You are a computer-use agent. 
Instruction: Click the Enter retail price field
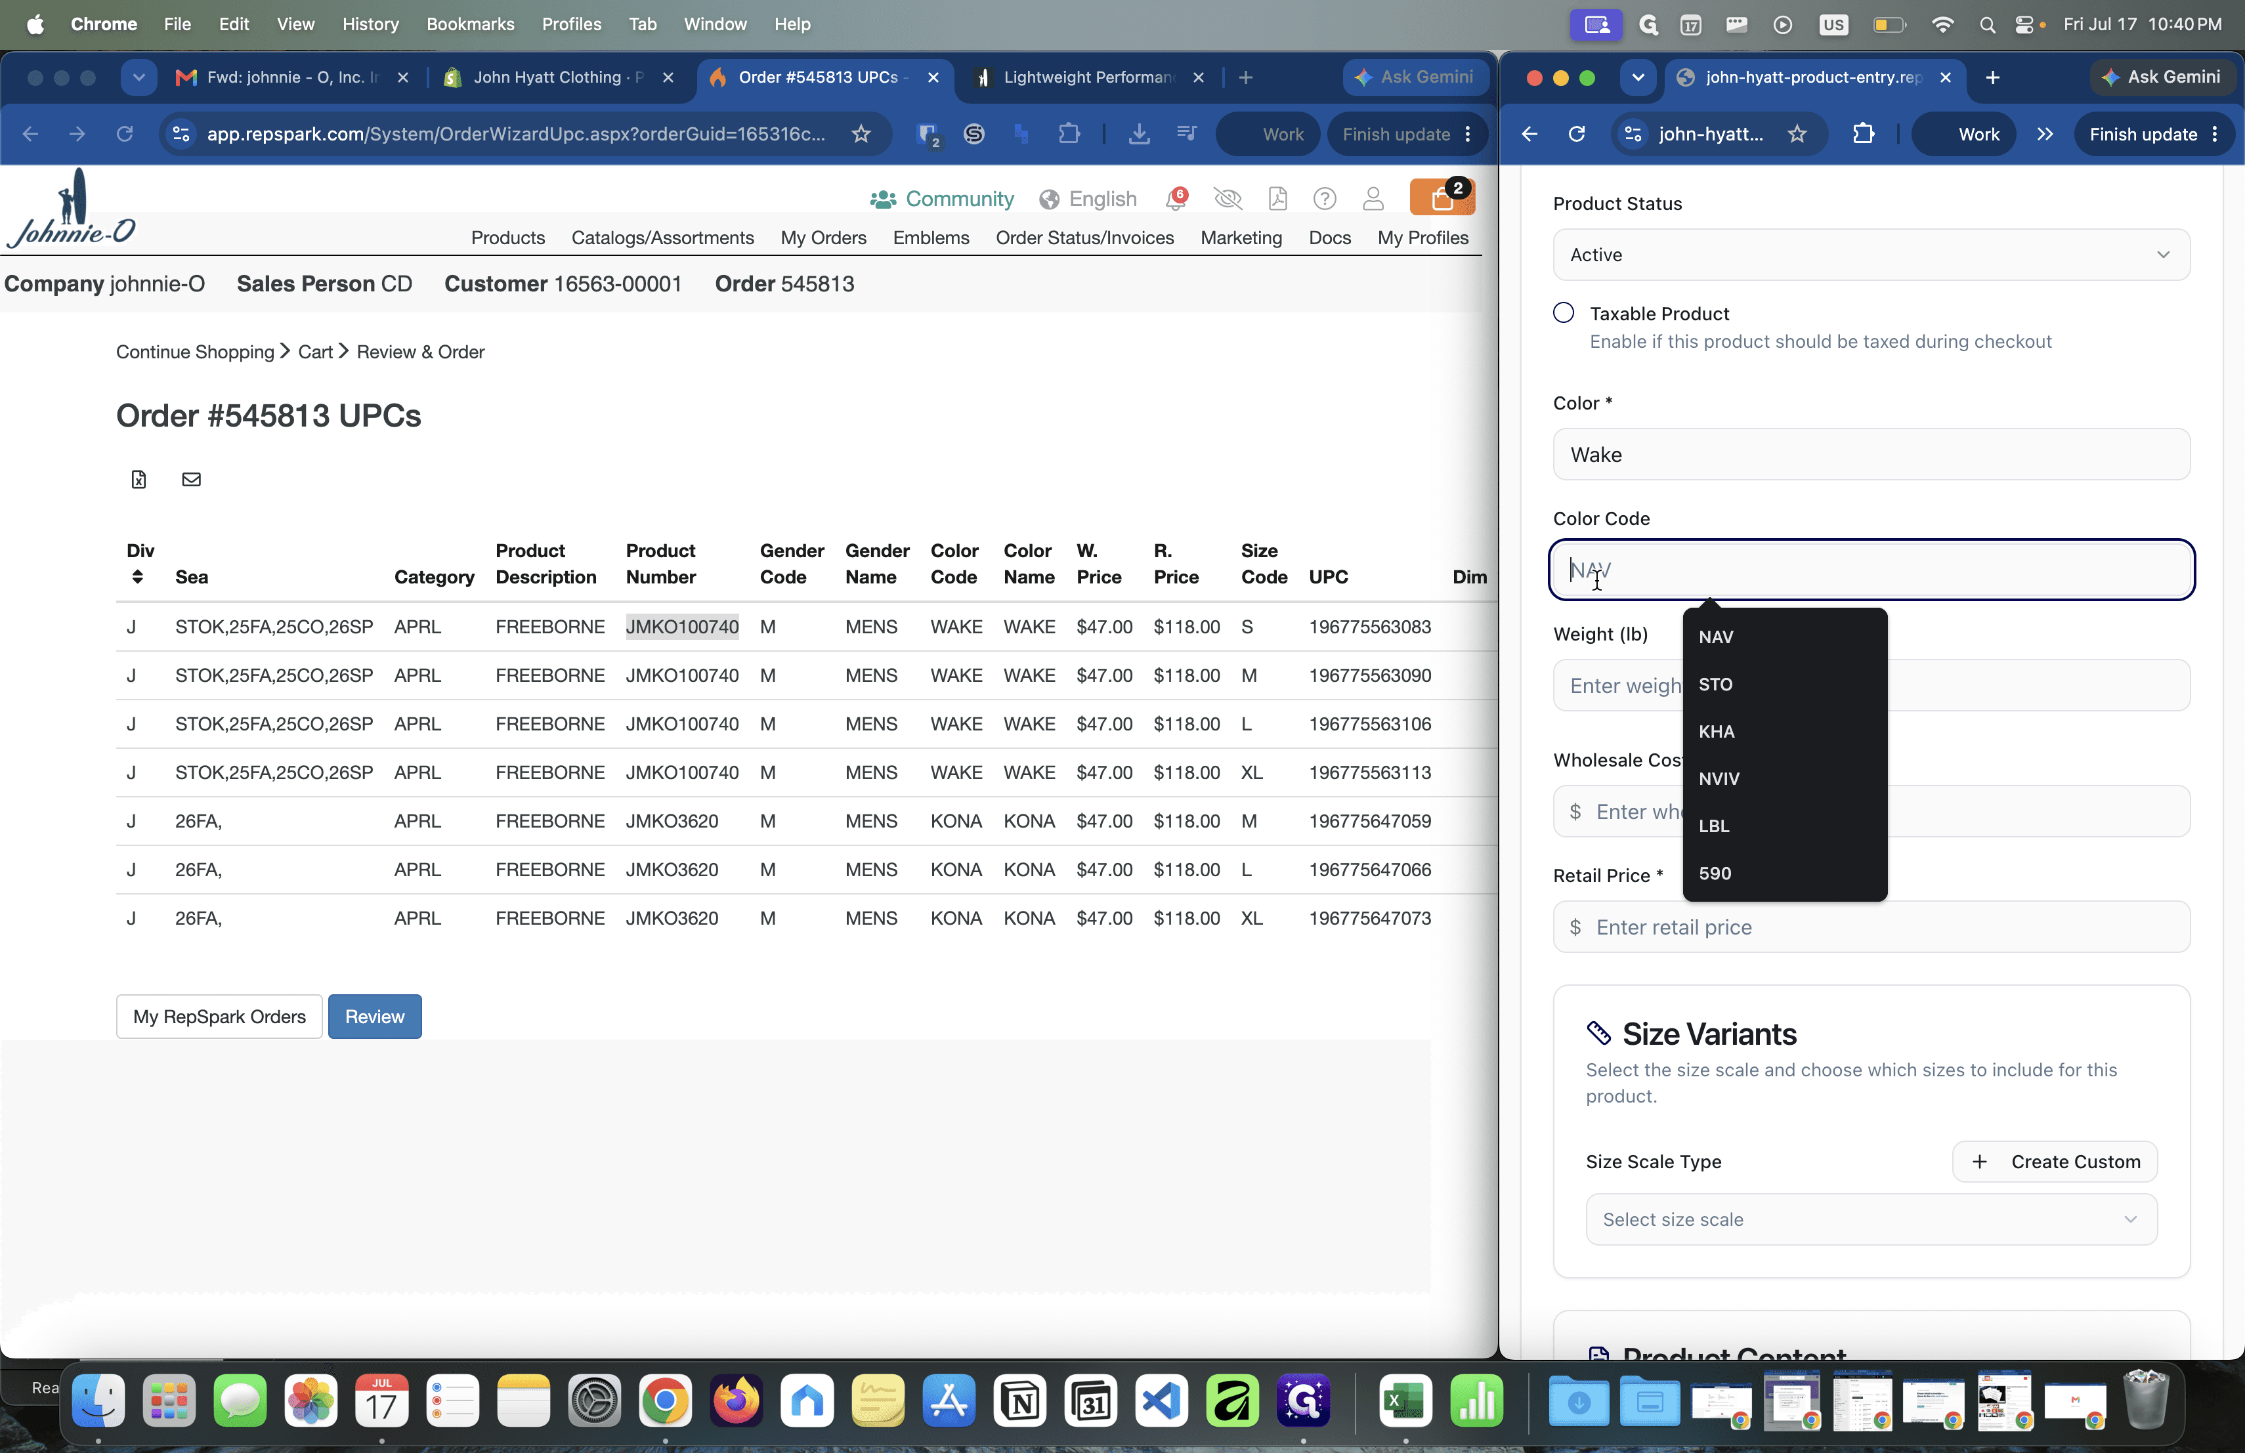1871,927
